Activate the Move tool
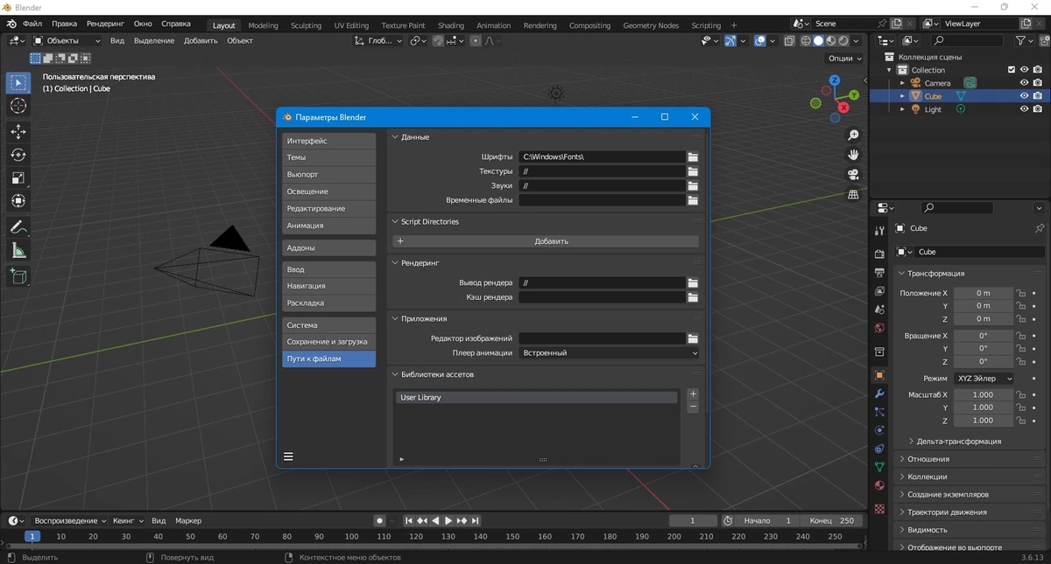This screenshot has width=1051, height=564. coord(18,131)
